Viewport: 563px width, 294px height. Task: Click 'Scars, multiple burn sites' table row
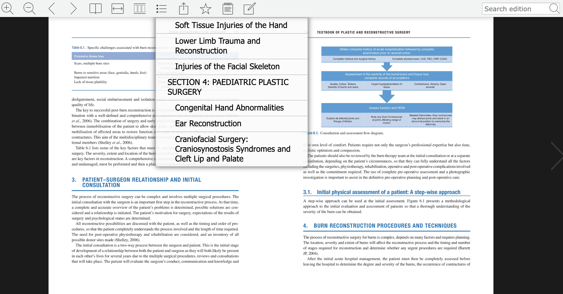click(x=92, y=63)
